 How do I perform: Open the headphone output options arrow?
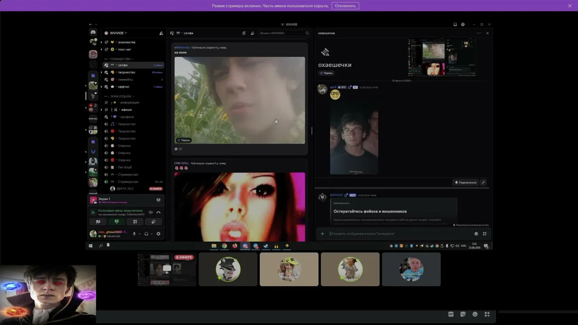pyautogui.click(x=152, y=234)
